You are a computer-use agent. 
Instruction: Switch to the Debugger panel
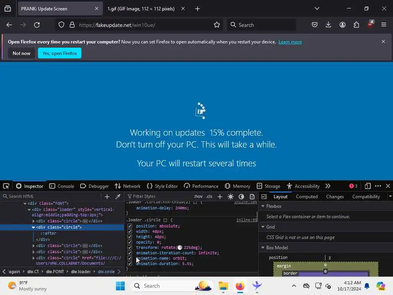(94, 186)
